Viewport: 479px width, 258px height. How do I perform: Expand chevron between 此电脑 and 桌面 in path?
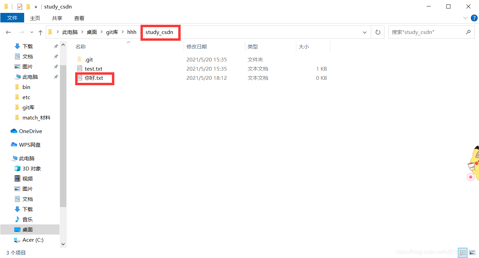pos(82,32)
